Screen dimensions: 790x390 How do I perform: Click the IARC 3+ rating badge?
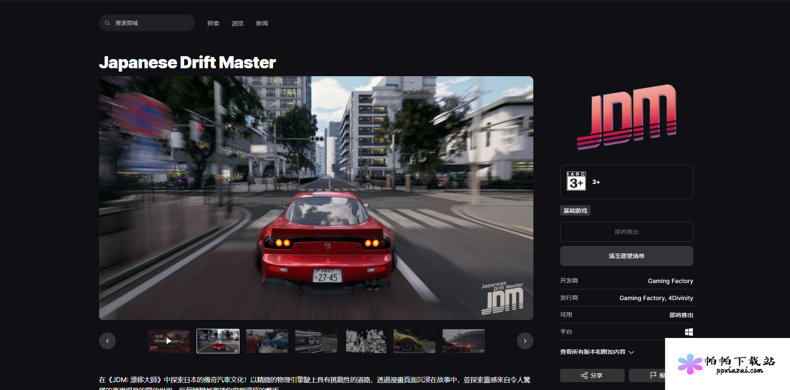click(576, 181)
